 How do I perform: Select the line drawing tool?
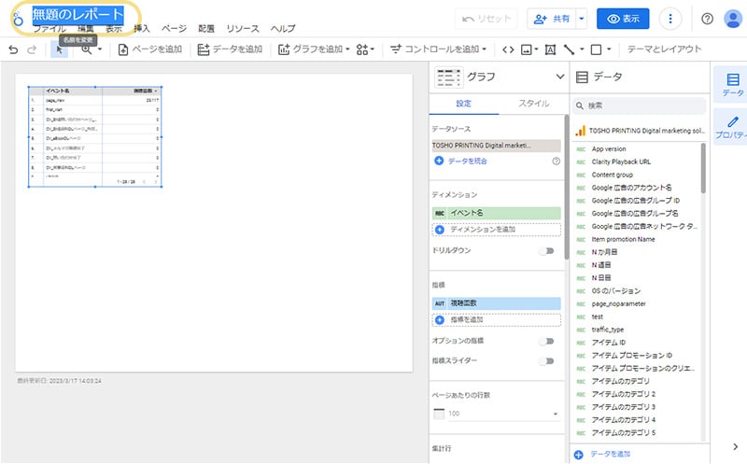[569, 49]
